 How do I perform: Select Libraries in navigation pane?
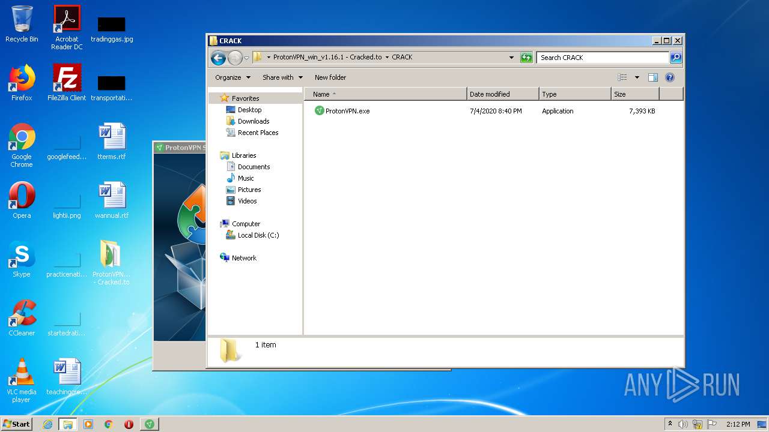pyautogui.click(x=244, y=155)
